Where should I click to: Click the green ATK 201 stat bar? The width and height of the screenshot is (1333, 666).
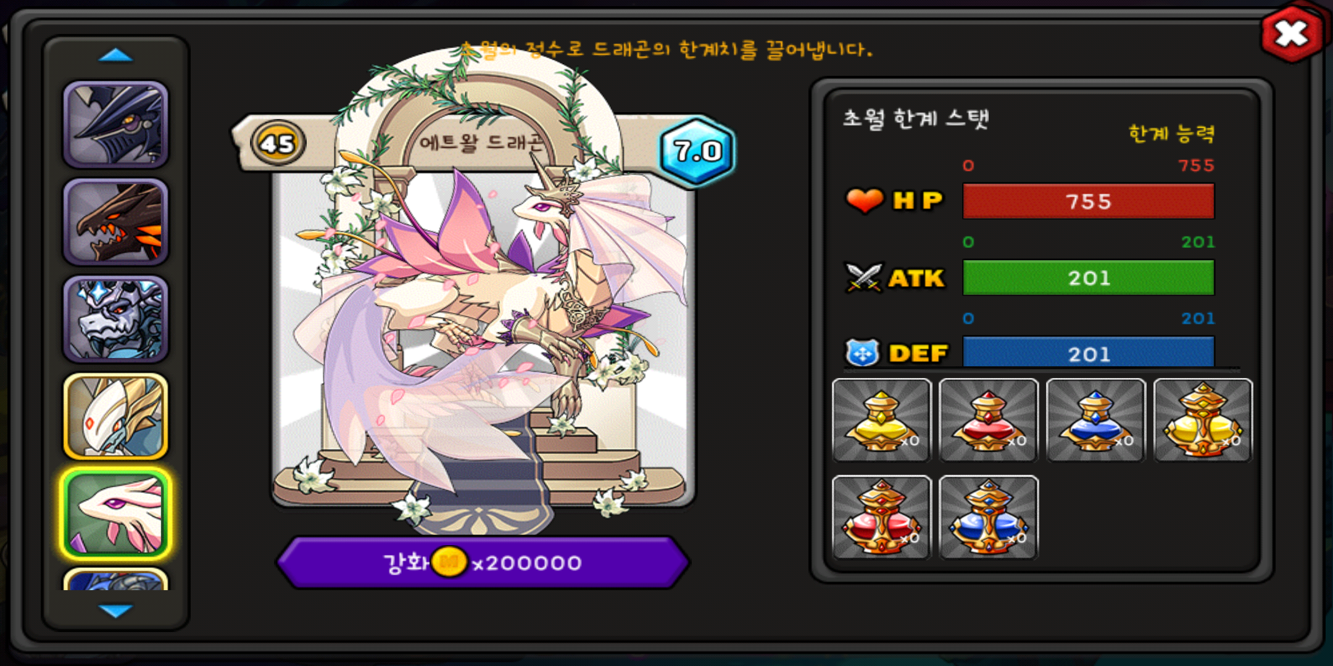pos(1089,277)
